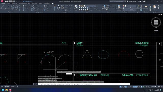Click the Общий доступ share button
163x92 pixels.
click(27, 1)
